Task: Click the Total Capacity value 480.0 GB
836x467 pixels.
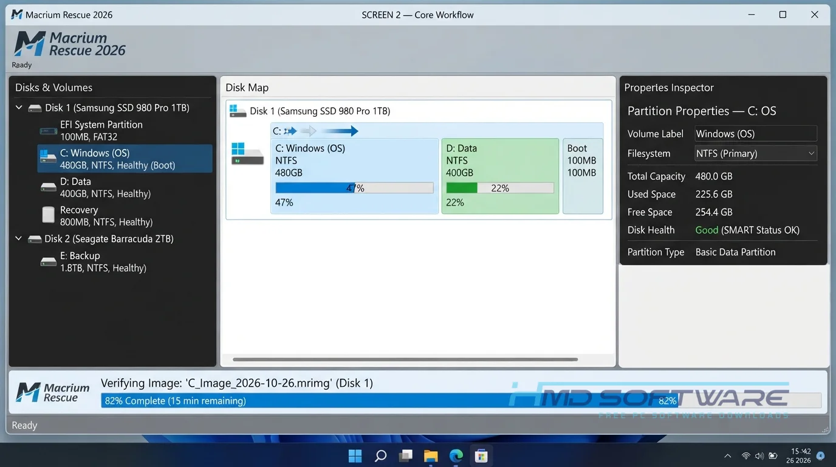Action: click(x=714, y=176)
